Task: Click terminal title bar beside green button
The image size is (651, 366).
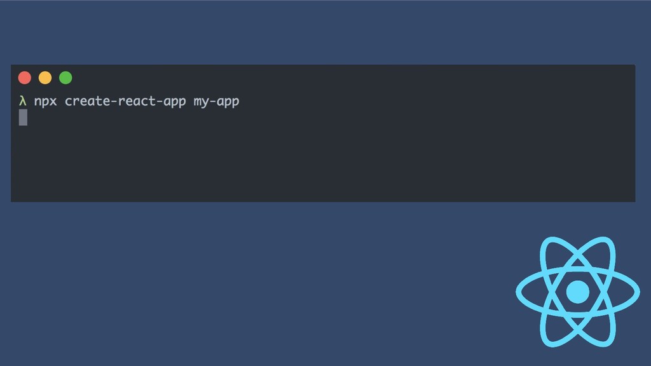Action: (353, 78)
